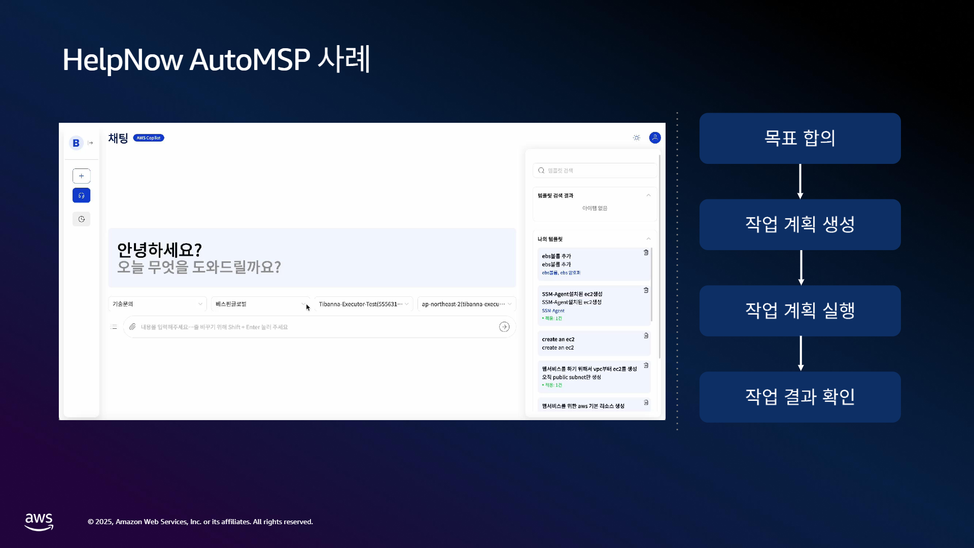Viewport: 974px width, 548px height.
Task: Select the 'SSM-Agent설치된 ec2생성' template card
Action: [594, 305]
